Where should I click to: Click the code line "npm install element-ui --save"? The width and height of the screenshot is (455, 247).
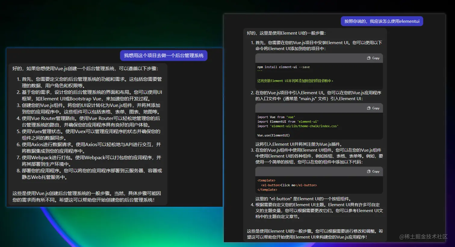point(283,67)
